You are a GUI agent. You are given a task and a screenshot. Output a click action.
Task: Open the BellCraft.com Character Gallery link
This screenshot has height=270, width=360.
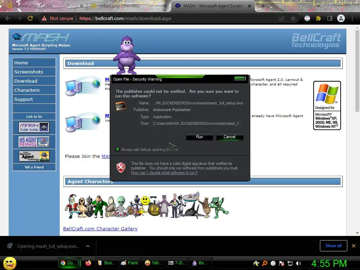(x=100, y=229)
